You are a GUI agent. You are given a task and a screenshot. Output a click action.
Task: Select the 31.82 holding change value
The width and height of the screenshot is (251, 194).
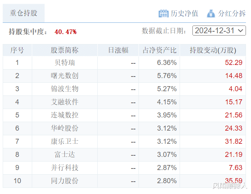(x=234, y=141)
